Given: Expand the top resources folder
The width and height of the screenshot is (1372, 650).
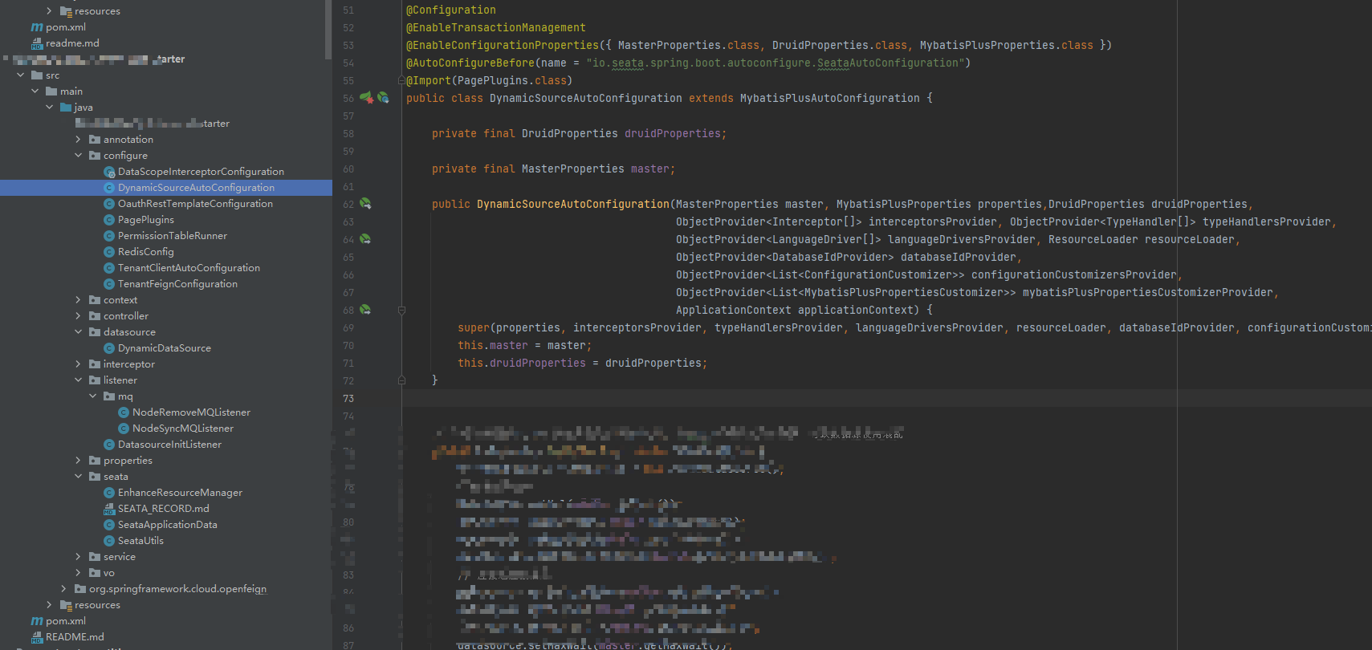Looking at the screenshot, I should pos(49,11).
